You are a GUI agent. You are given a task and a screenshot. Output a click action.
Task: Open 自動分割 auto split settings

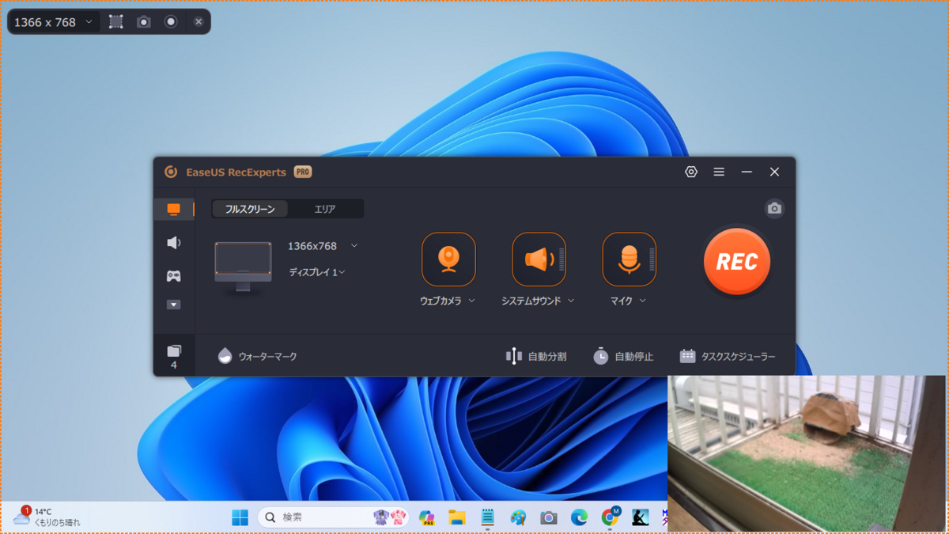coord(536,357)
